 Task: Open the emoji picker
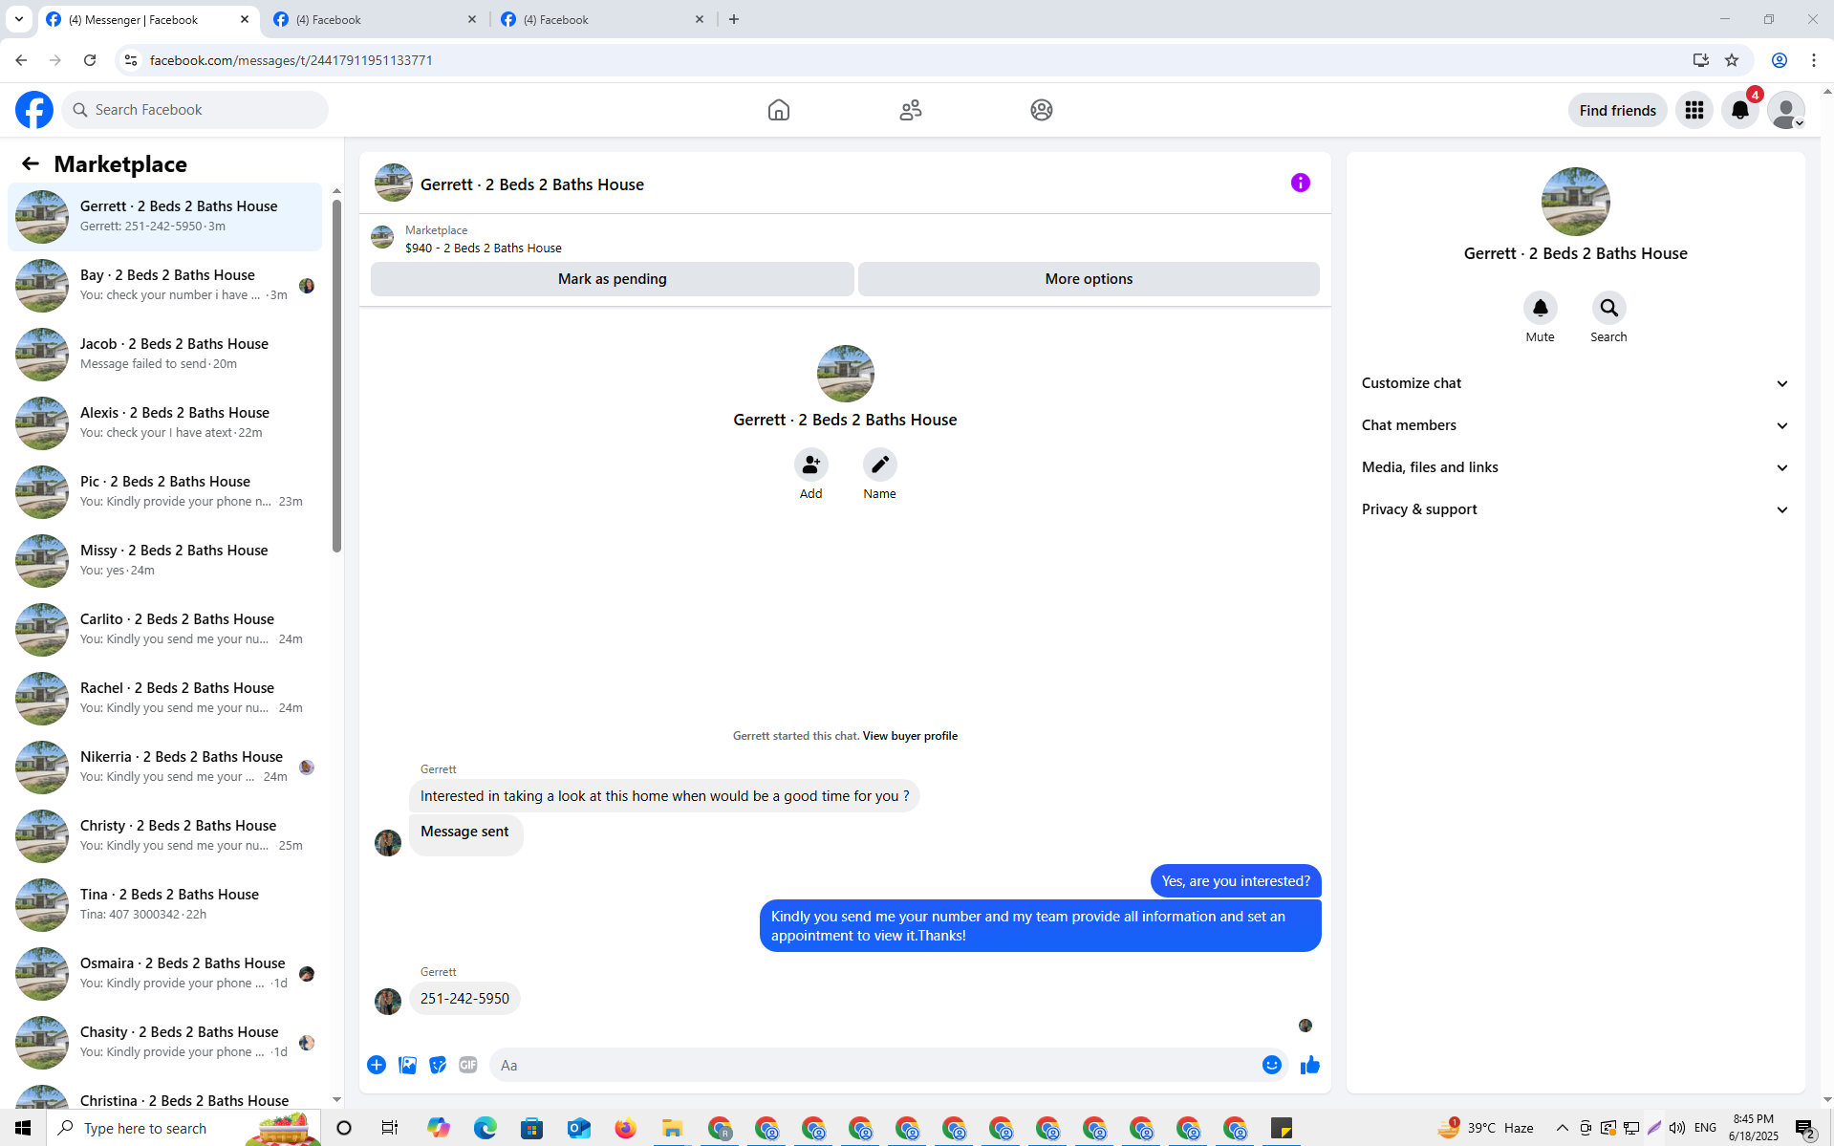click(x=1272, y=1065)
